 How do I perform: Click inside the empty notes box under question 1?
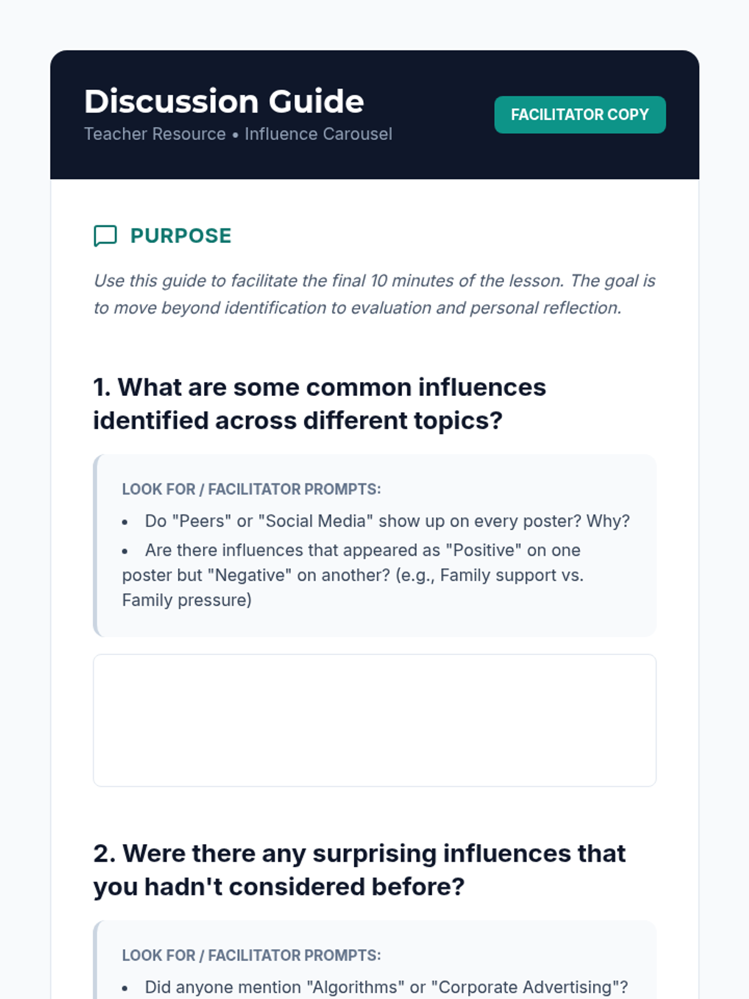pyautogui.click(x=374, y=721)
